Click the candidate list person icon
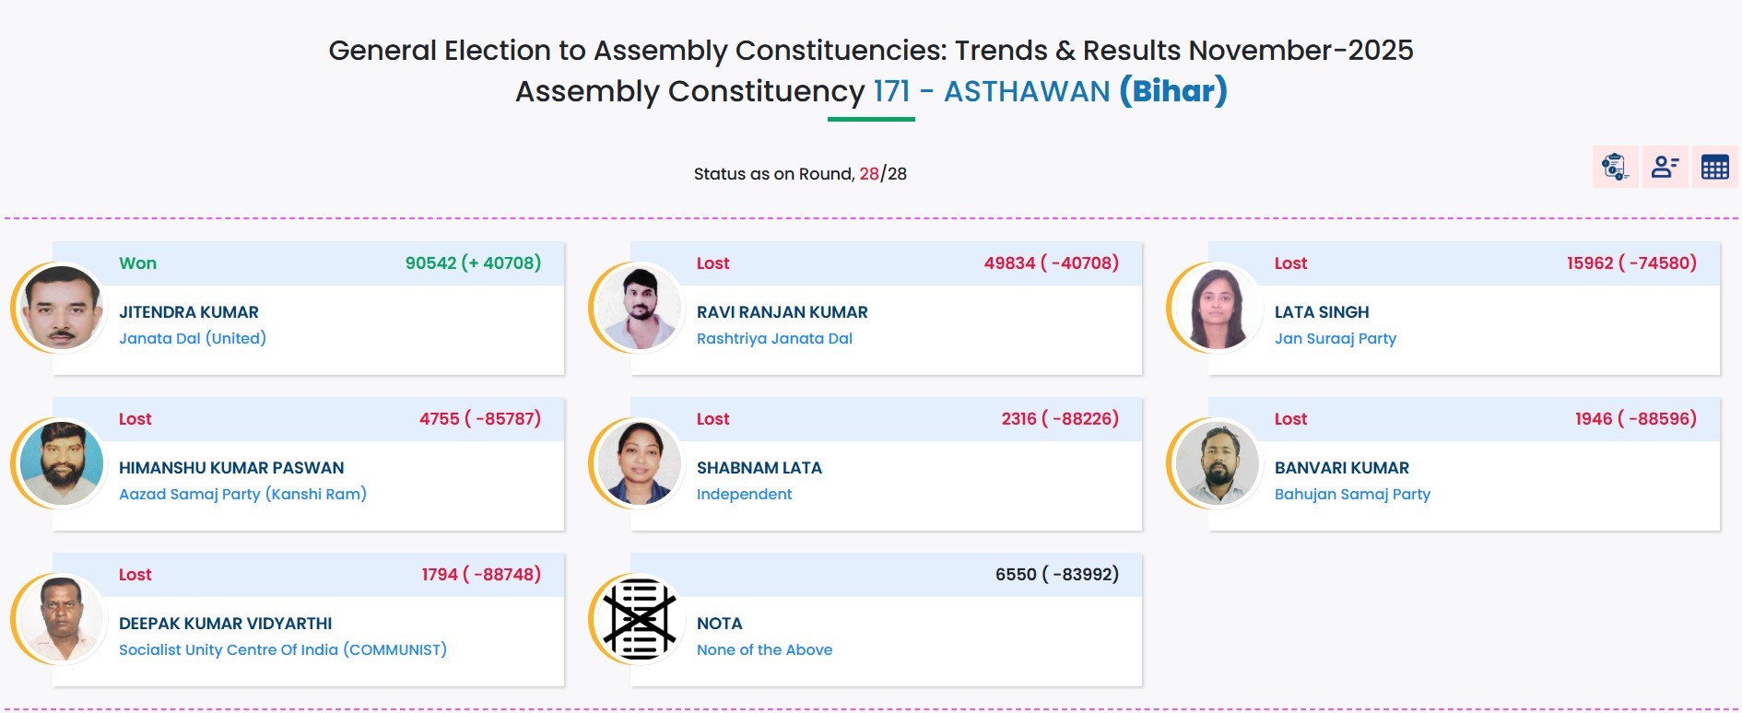The width and height of the screenshot is (1742, 713). [x=1665, y=167]
